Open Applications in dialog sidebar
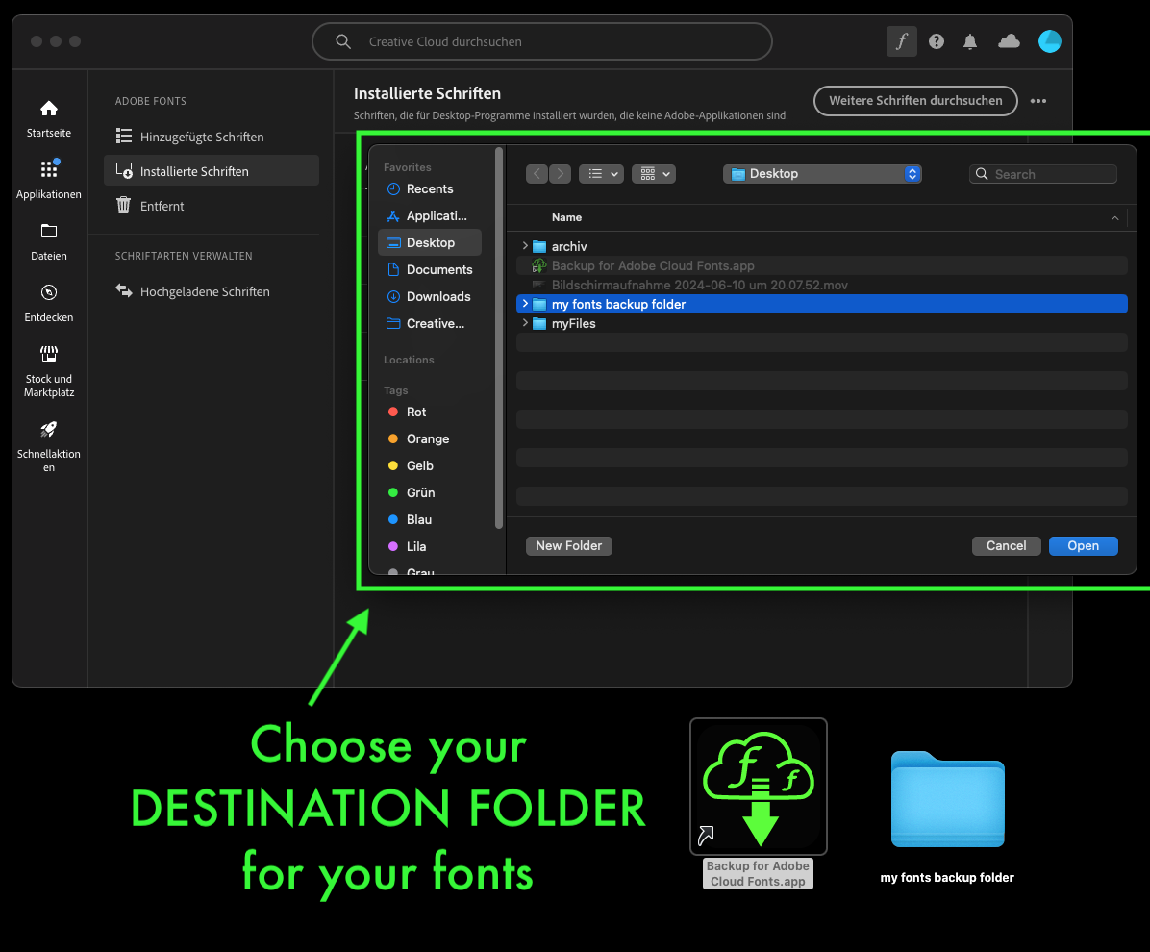 point(430,215)
